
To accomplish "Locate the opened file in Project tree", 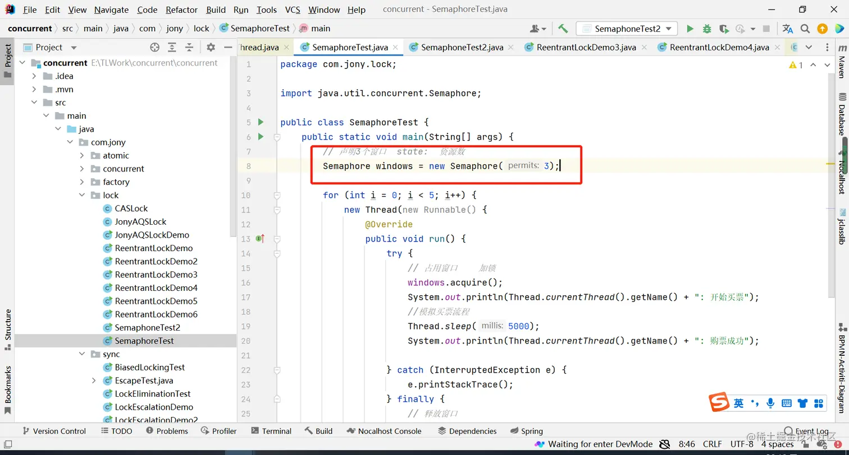I will click(154, 48).
